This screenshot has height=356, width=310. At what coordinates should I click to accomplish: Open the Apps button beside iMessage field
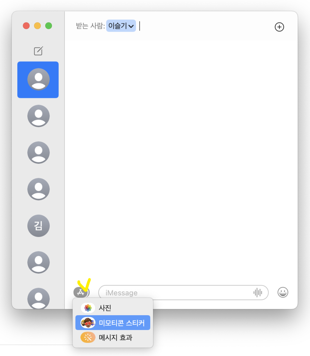click(x=82, y=292)
